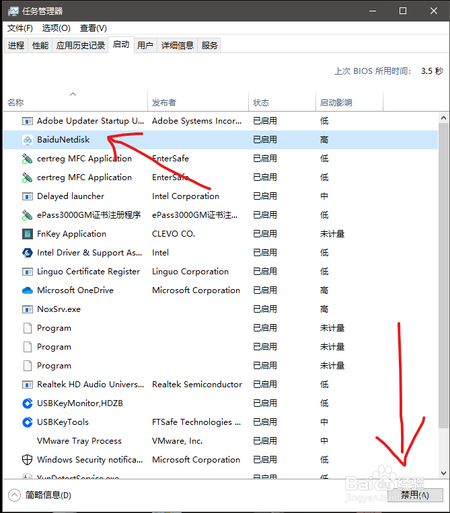Select the Delayed launcher row
The width and height of the screenshot is (450, 513).
tap(221, 196)
